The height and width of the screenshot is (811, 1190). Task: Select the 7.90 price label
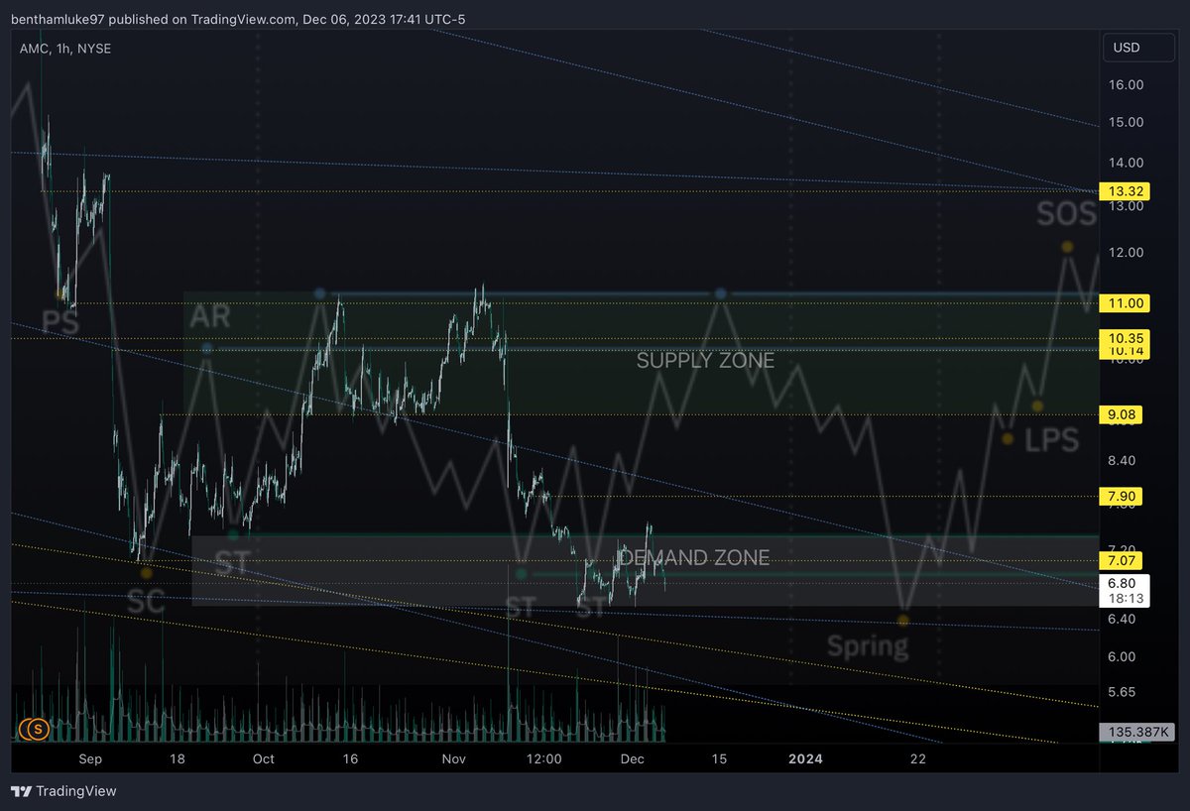click(x=1122, y=496)
